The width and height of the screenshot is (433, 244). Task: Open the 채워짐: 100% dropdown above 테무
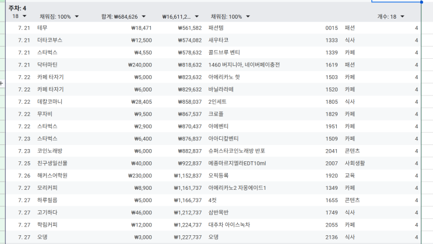pos(77,16)
